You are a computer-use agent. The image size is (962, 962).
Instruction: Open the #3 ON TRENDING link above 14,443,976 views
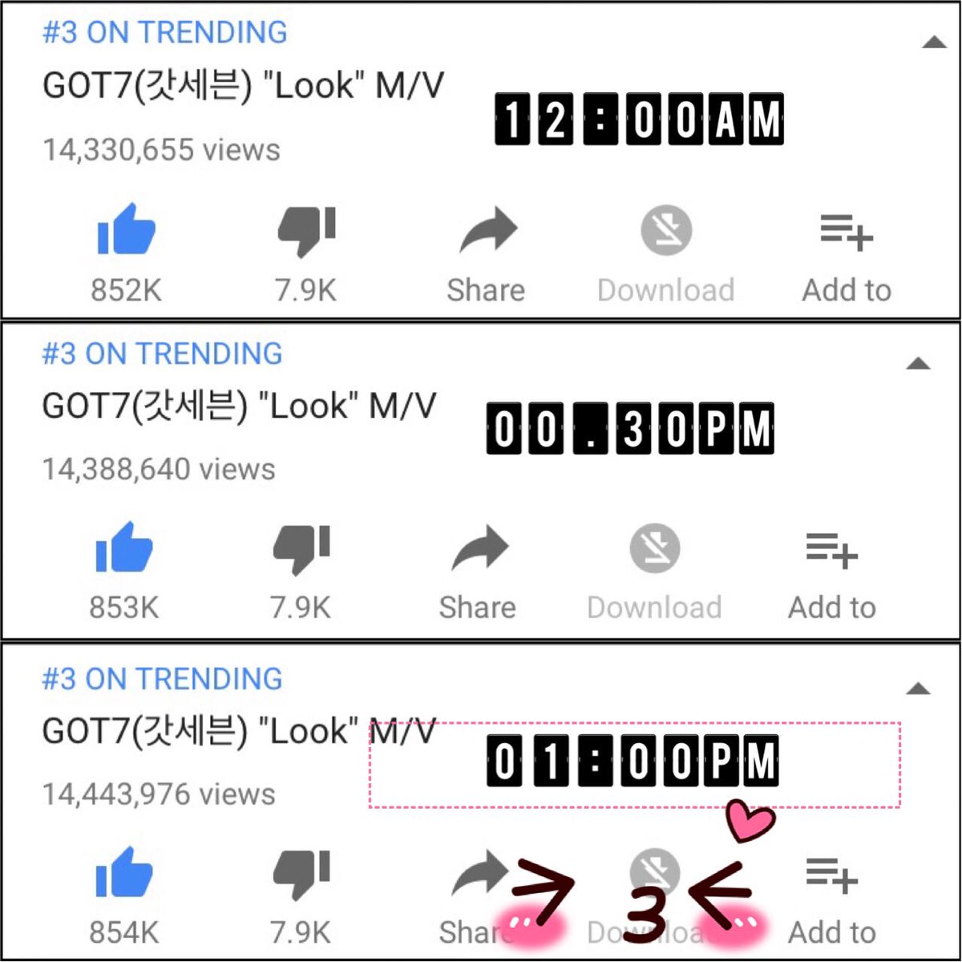click(162, 679)
